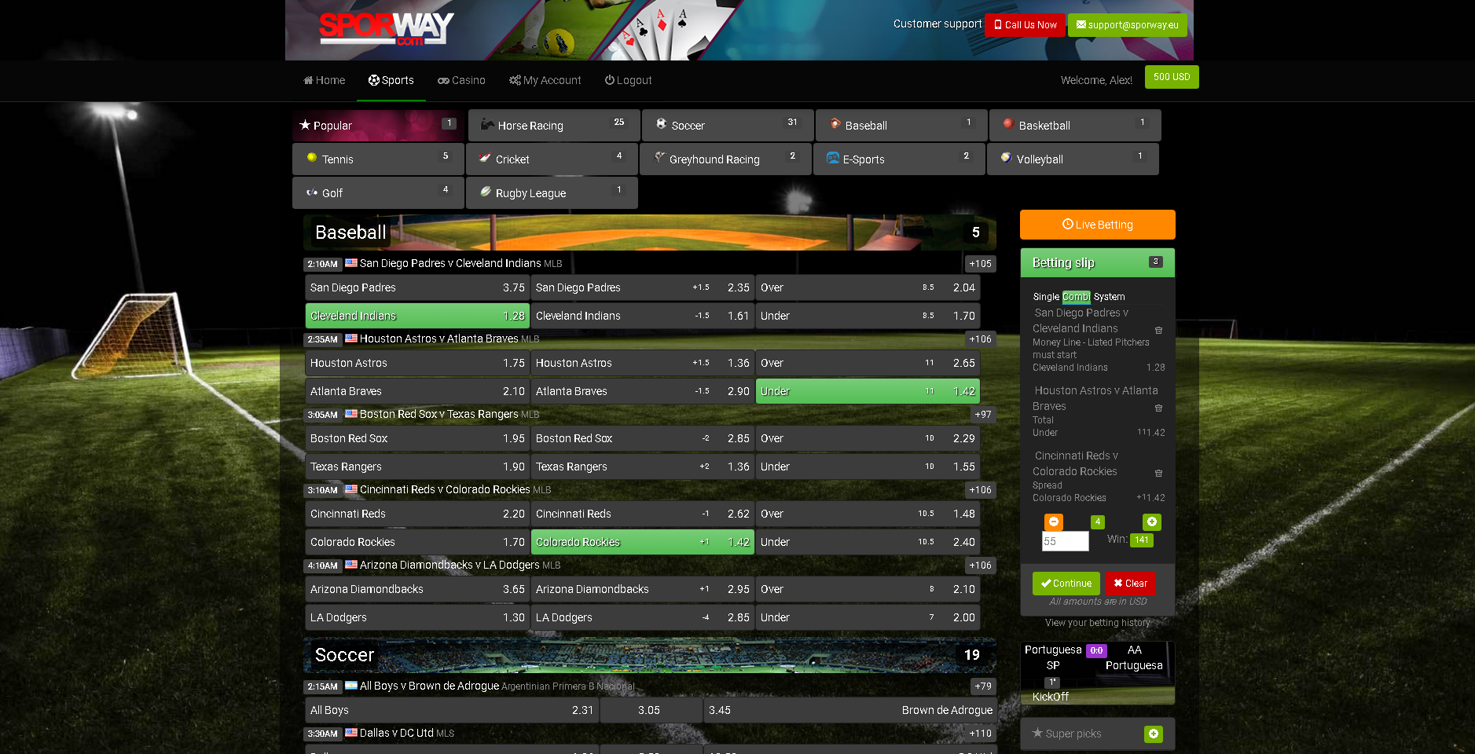Expand +79 markets for All Boys match
1475x754 pixels.
[982, 686]
